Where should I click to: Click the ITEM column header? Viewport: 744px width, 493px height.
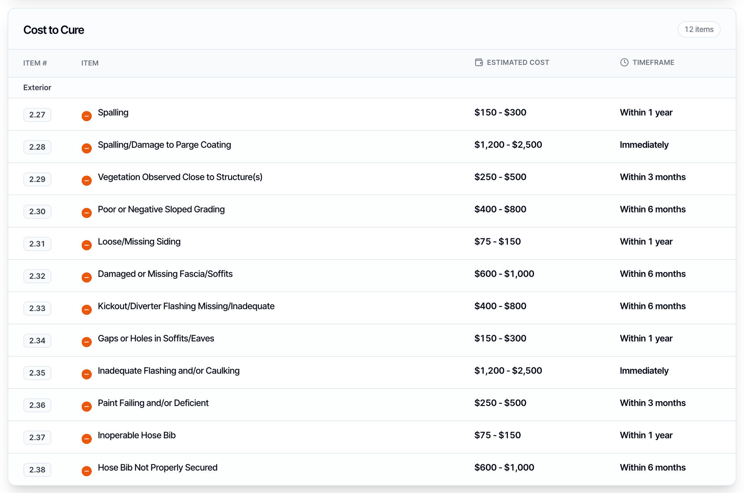90,63
